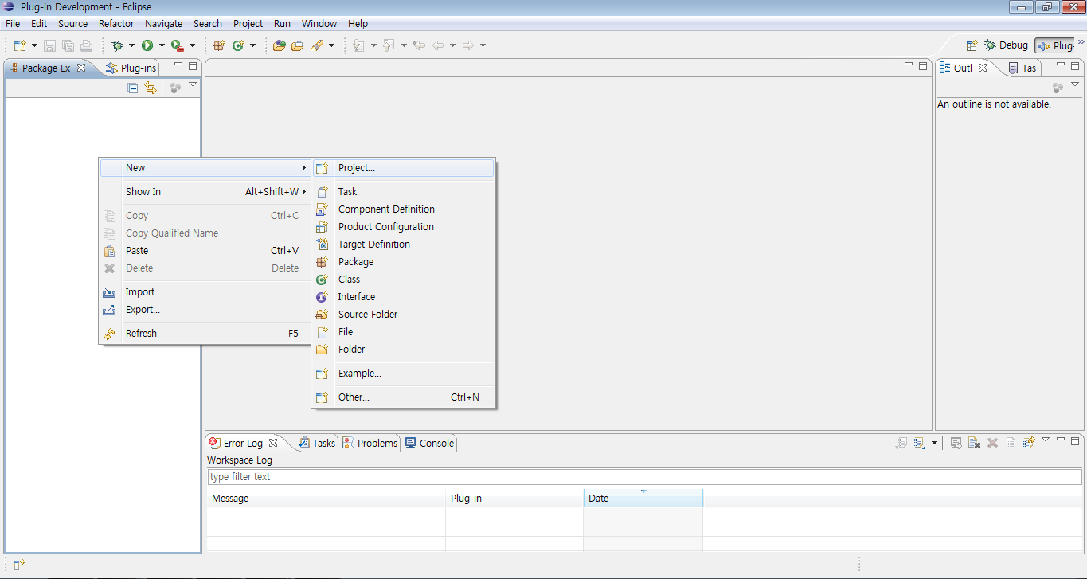Viewport: 1087px width, 579px height.
Task: Show hidden perspectives via double chevron
Action: pos(1081,41)
